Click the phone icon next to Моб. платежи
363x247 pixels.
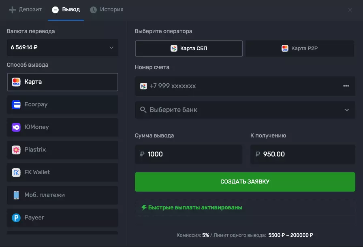click(16, 195)
